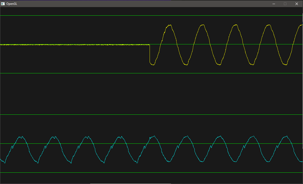Click the top gray limit line above yellow trace

point(151,16)
